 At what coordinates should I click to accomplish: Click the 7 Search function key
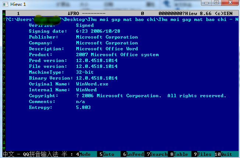(157, 154)
